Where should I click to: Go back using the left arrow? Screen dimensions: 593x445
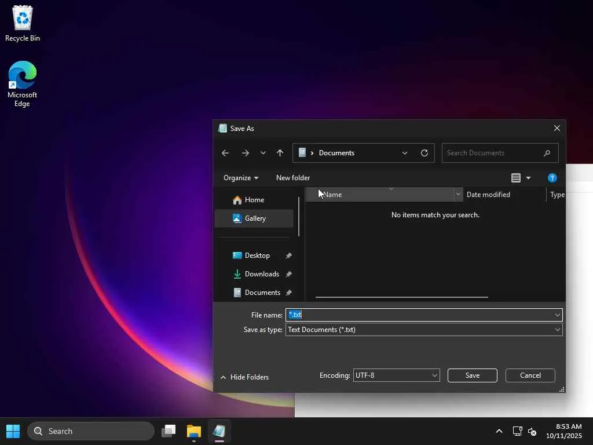coord(225,153)
